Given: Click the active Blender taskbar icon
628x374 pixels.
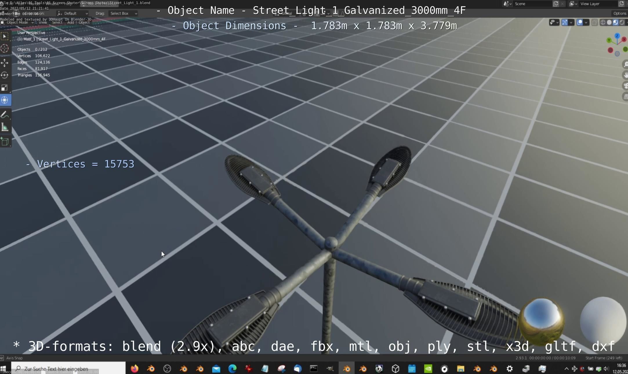Looking at the screenshot, I should [346, 369].
